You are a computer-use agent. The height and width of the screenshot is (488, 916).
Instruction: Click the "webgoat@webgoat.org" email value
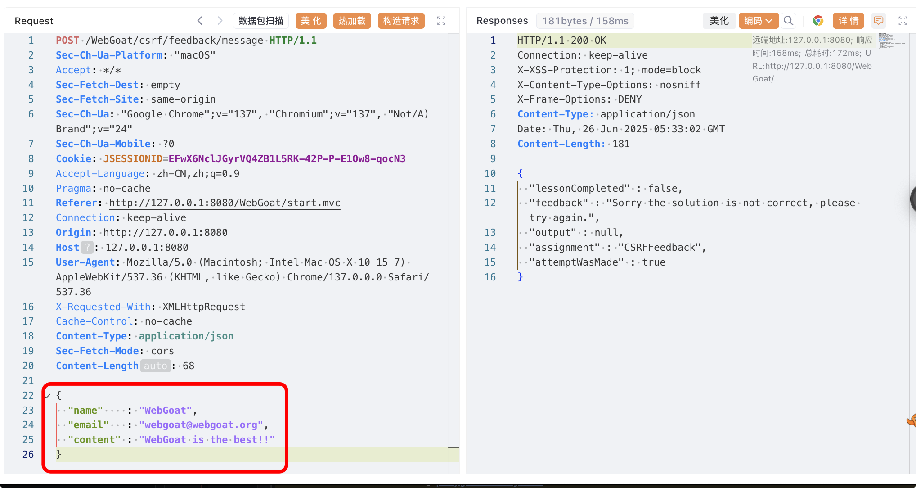click(201, 425)
